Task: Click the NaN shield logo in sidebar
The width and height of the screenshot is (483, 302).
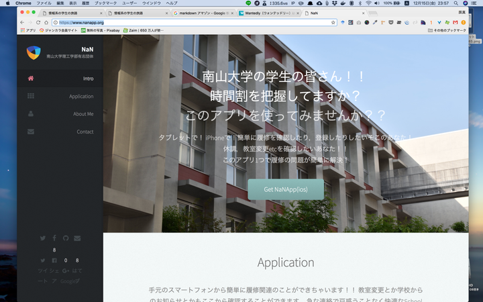Action: tap(34, 52)
